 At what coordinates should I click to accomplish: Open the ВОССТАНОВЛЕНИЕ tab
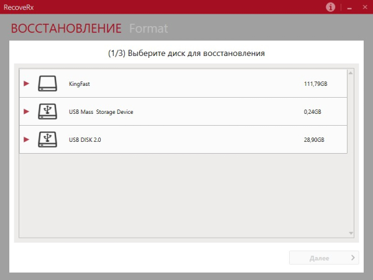pyautogui.click(x=66, y=29)
